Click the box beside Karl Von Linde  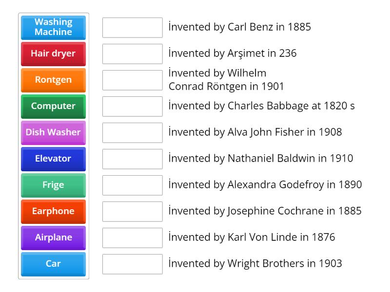[x=132, y=238]
